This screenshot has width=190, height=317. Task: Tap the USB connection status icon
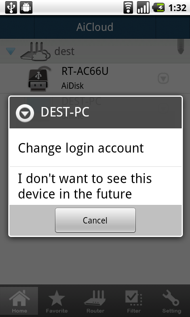11,8
